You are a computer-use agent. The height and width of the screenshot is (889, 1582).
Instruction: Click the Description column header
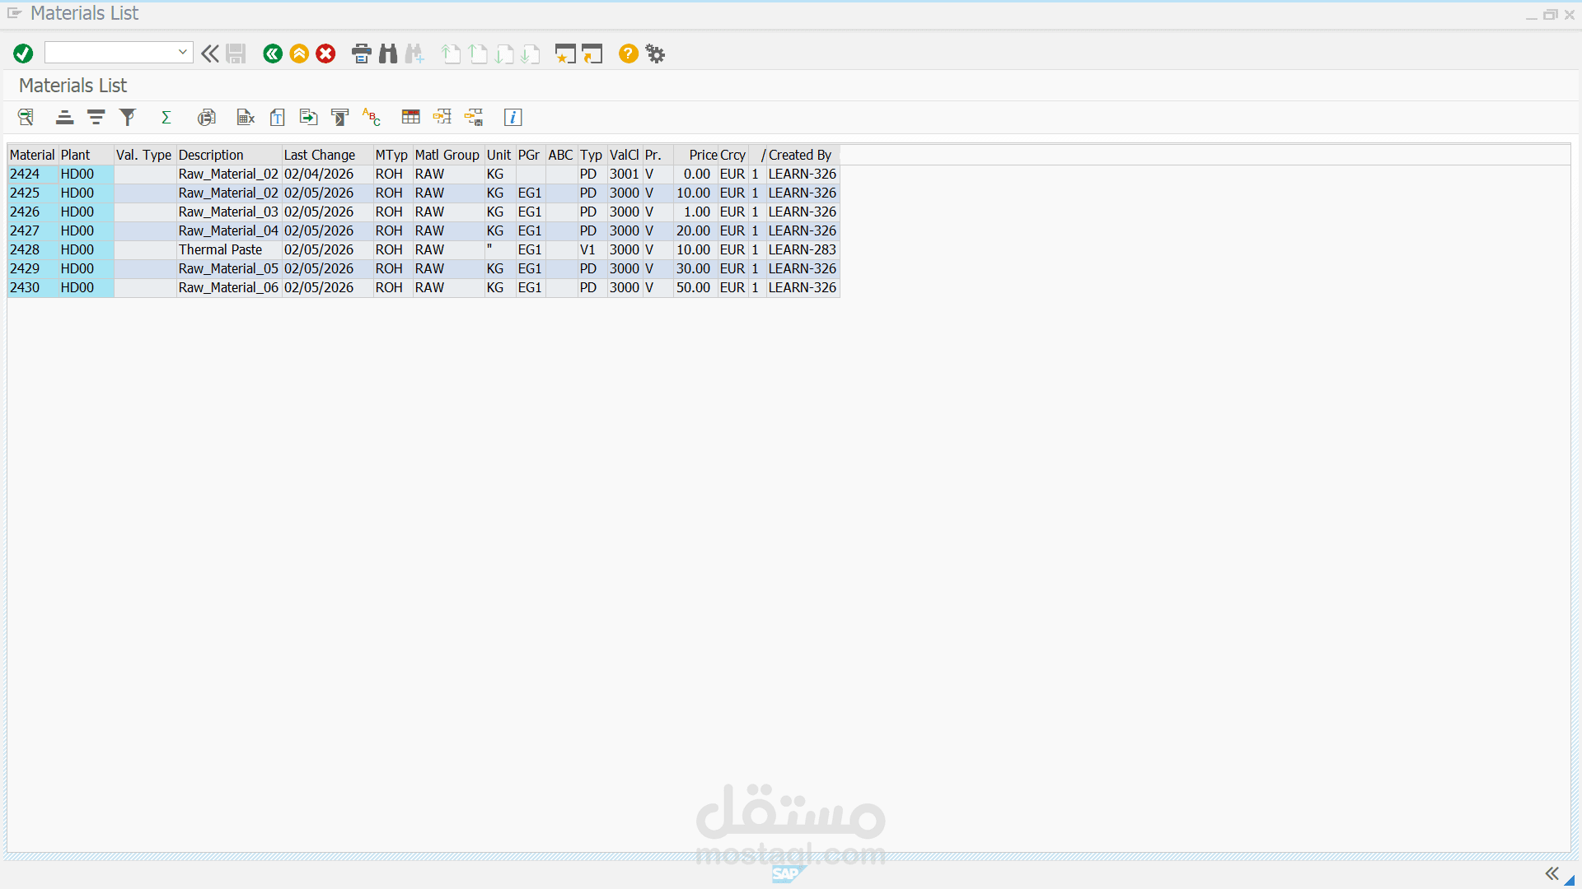[x=211, y=155]
